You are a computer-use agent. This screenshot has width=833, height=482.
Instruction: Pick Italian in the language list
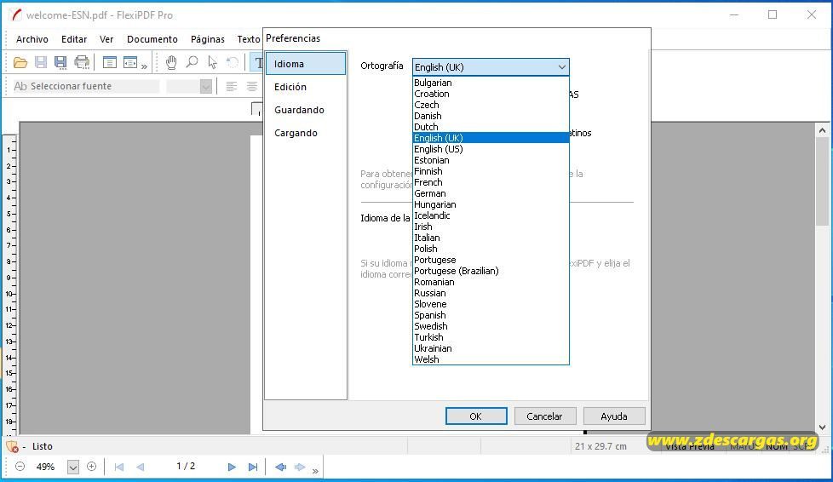point(491,238)
